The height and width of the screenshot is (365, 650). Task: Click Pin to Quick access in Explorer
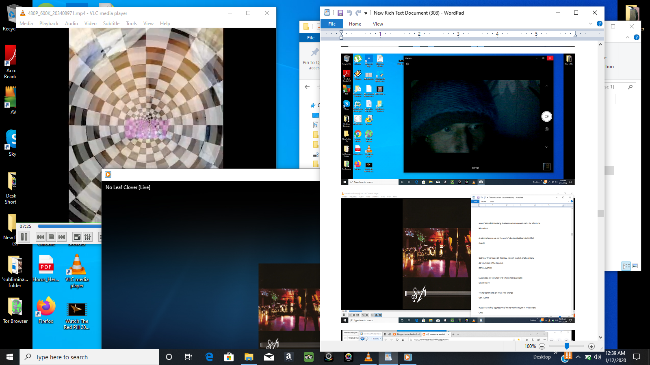[x=312, y=59]
